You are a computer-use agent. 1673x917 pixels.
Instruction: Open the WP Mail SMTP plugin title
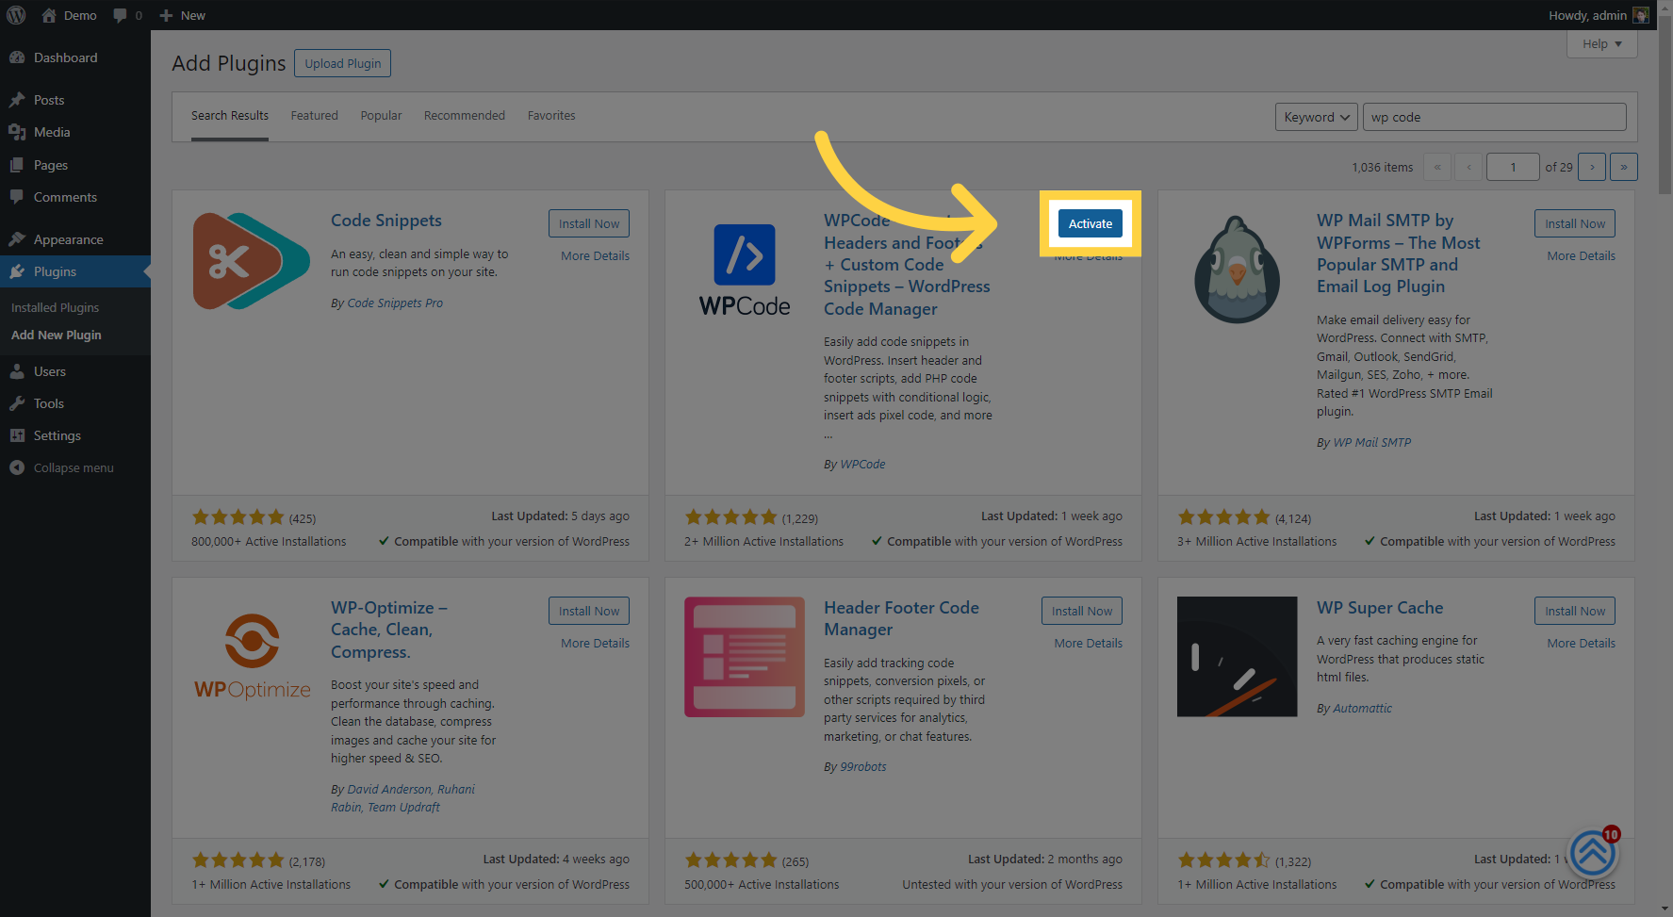point(1399,254)
